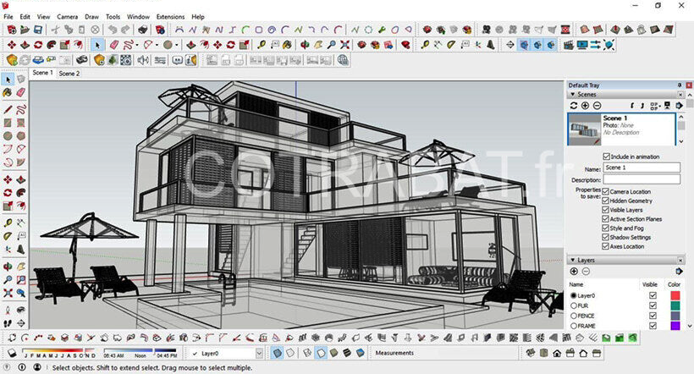Open the Camera menu
The width and height of the screenshot is (694, 374).
pyautogui.click(x=68, y=17)
